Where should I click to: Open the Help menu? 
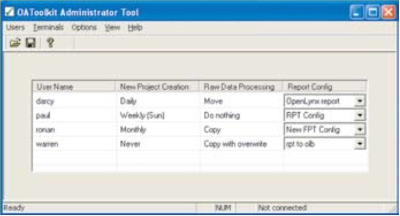(135, 27)
